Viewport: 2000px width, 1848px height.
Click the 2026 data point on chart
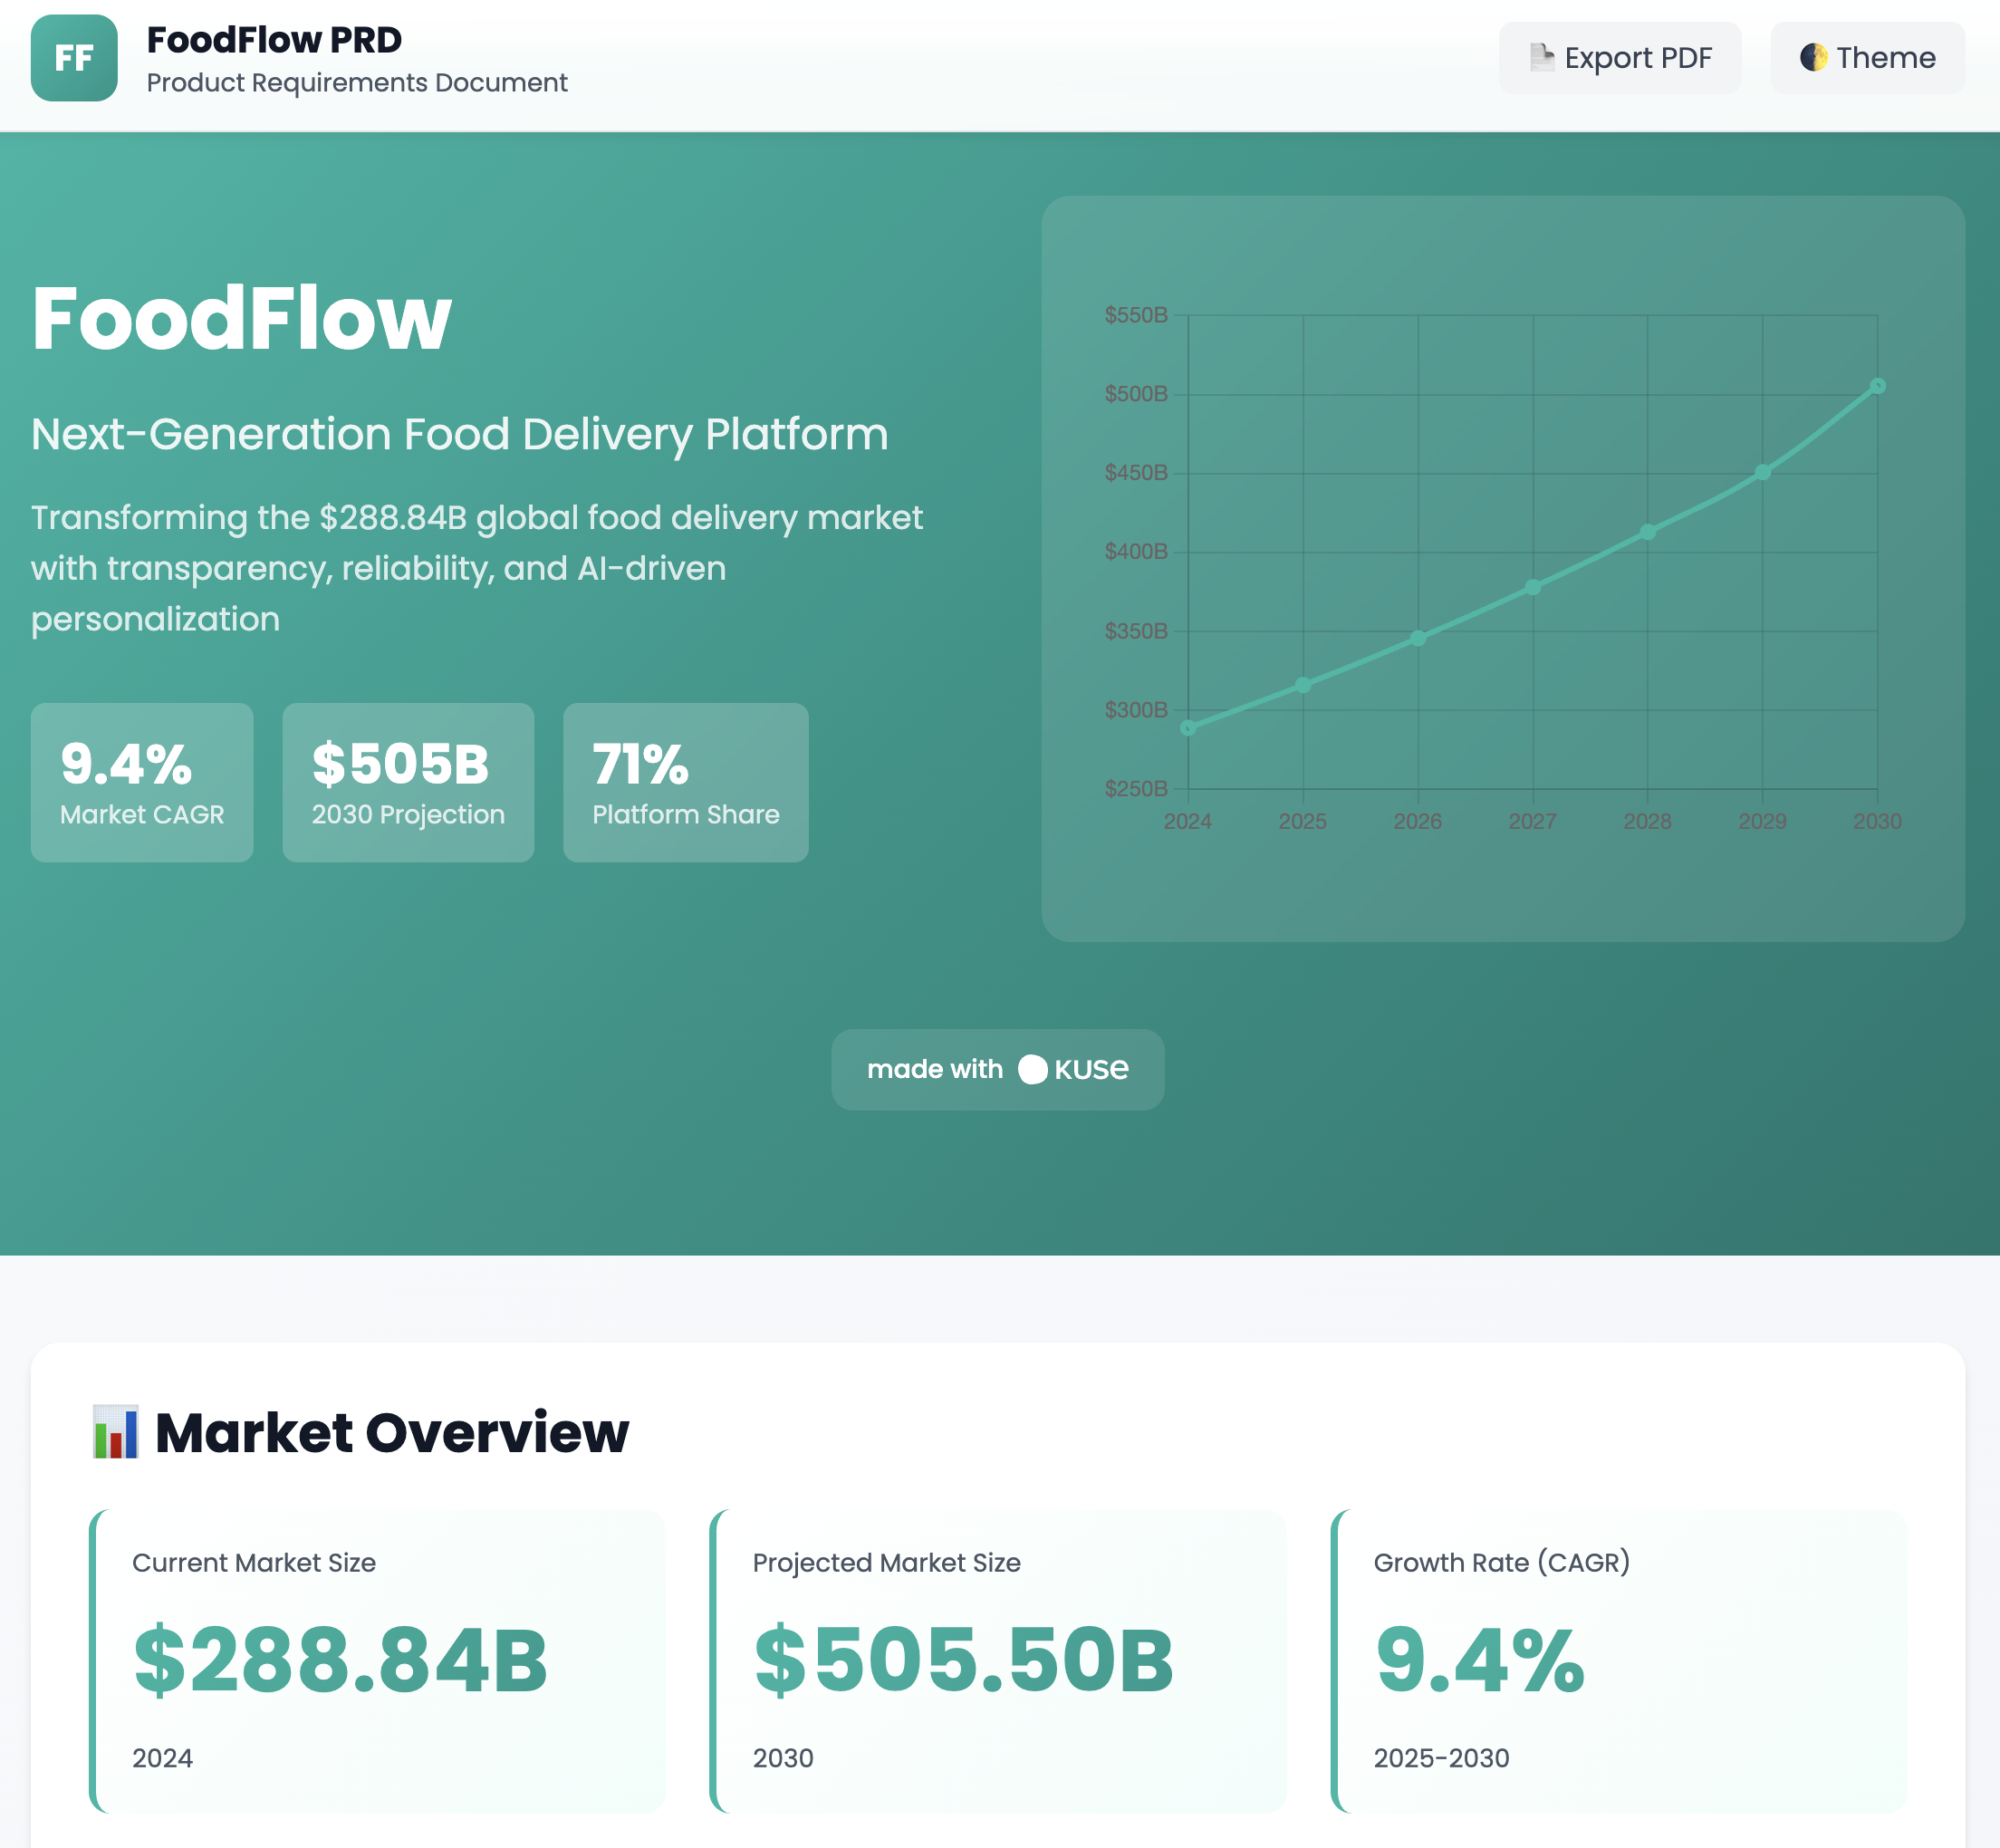[x=1418, y=638]
